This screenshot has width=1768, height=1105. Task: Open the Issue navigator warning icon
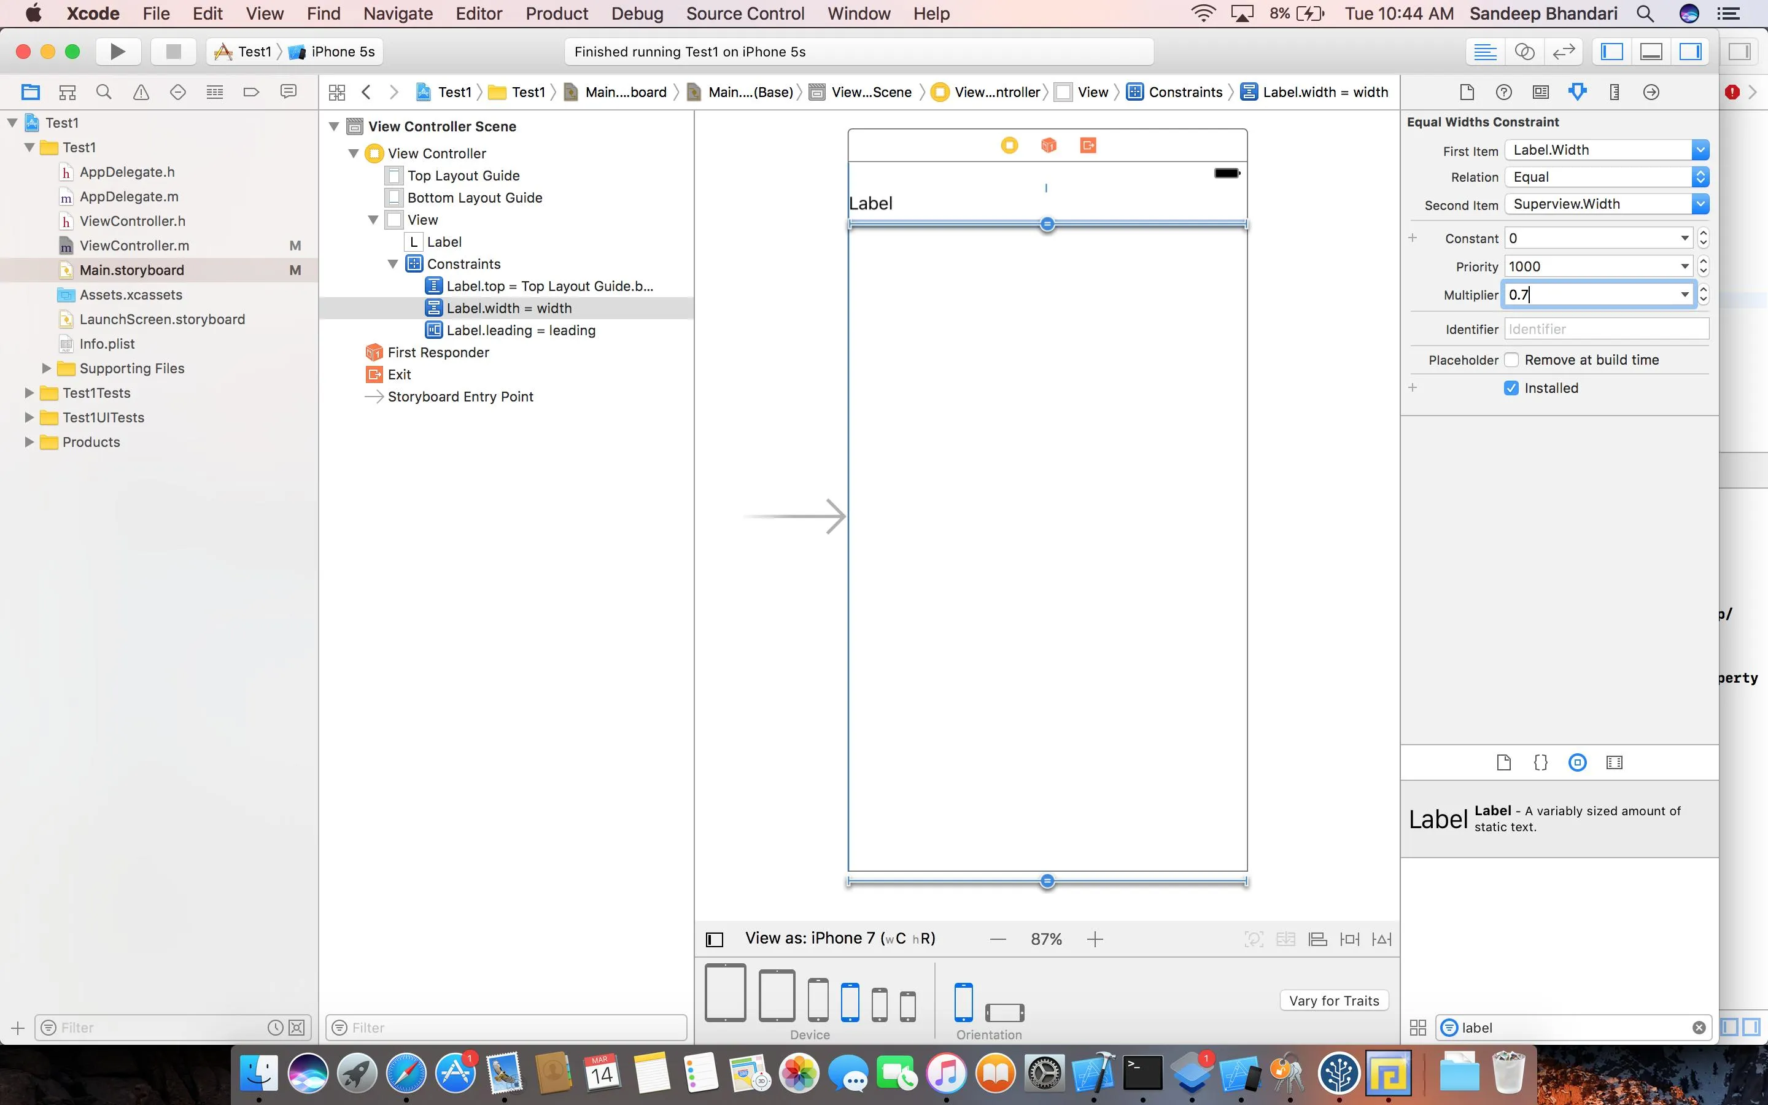click(141, 92)
